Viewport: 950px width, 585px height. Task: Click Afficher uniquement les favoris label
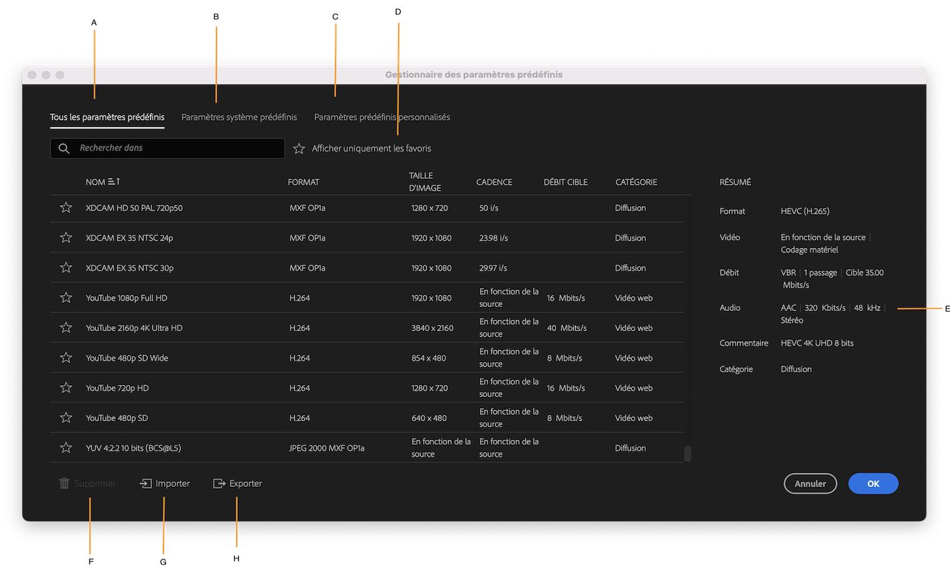(x=372, y=148)
